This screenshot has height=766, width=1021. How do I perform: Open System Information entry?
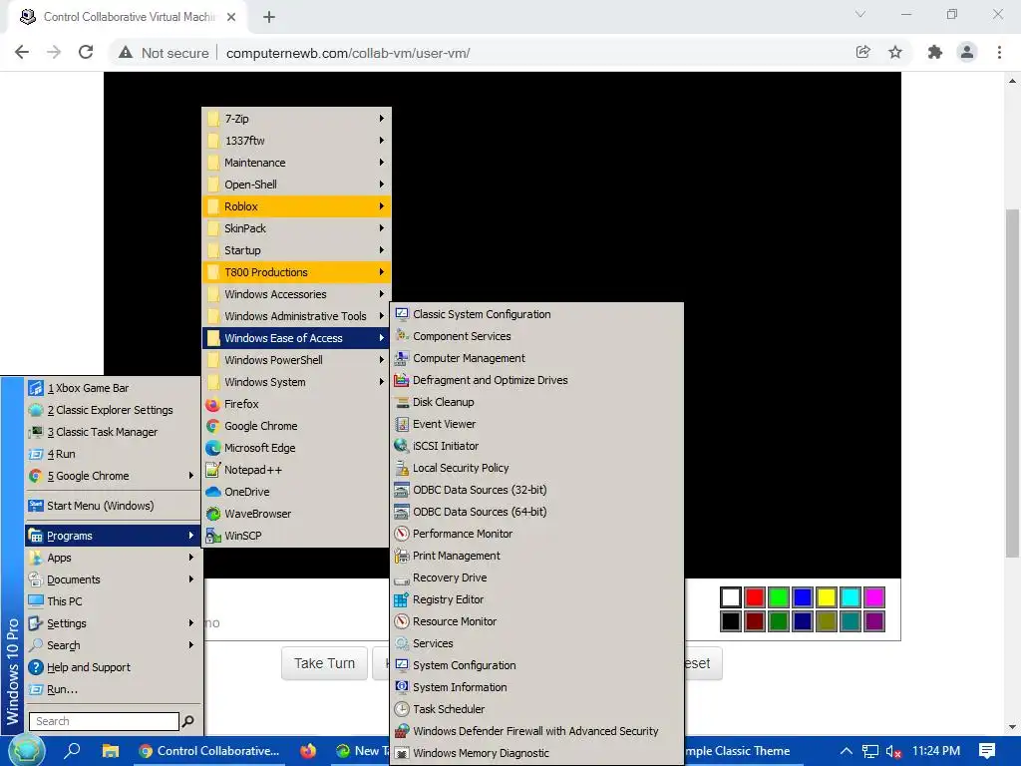(x=537, y=687)
